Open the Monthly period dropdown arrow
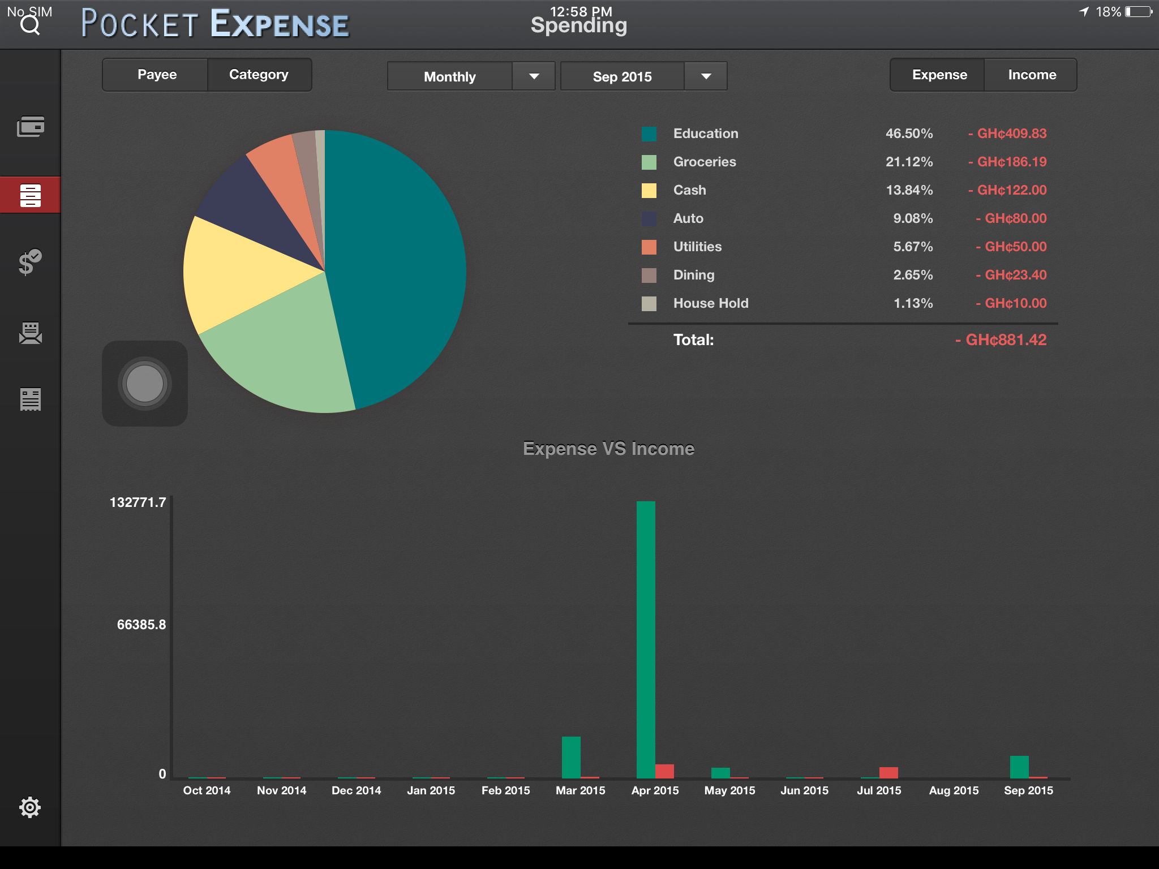1159x869 pixels. click(534, 76)
